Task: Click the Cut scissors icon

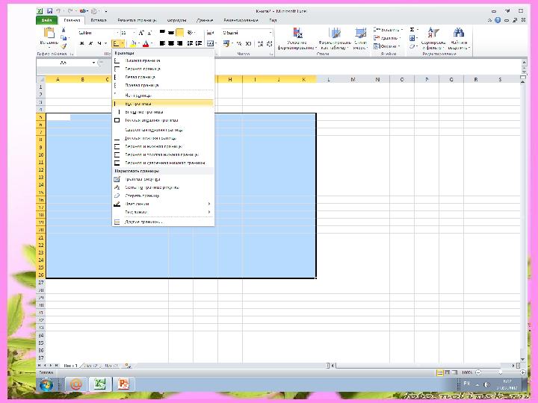Action: point(64,30)
